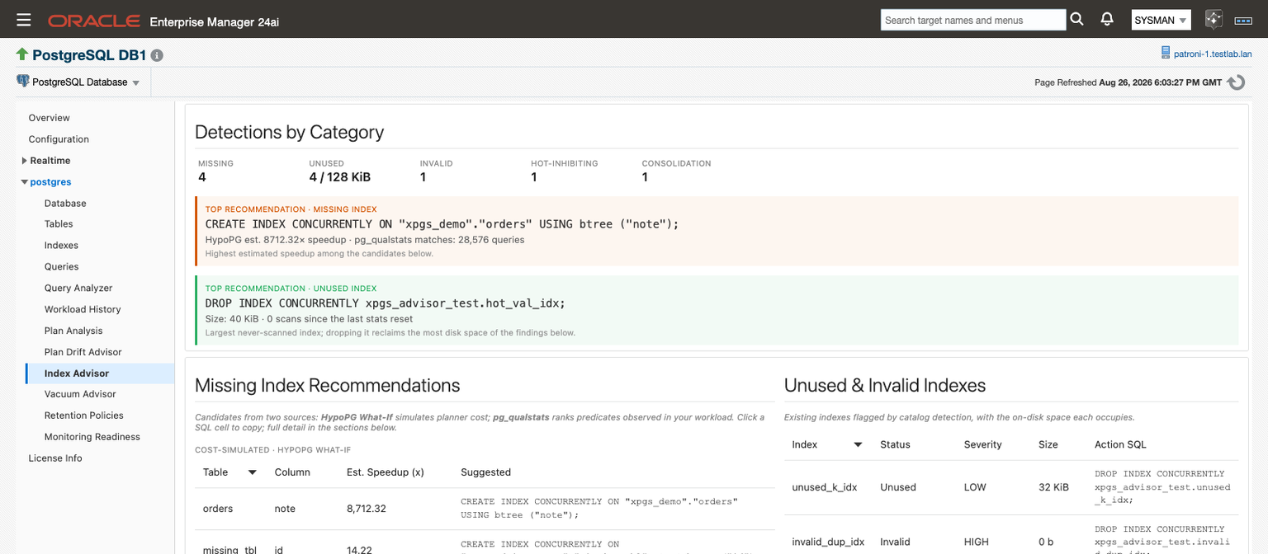Focus the search target names field

point(973,20)
